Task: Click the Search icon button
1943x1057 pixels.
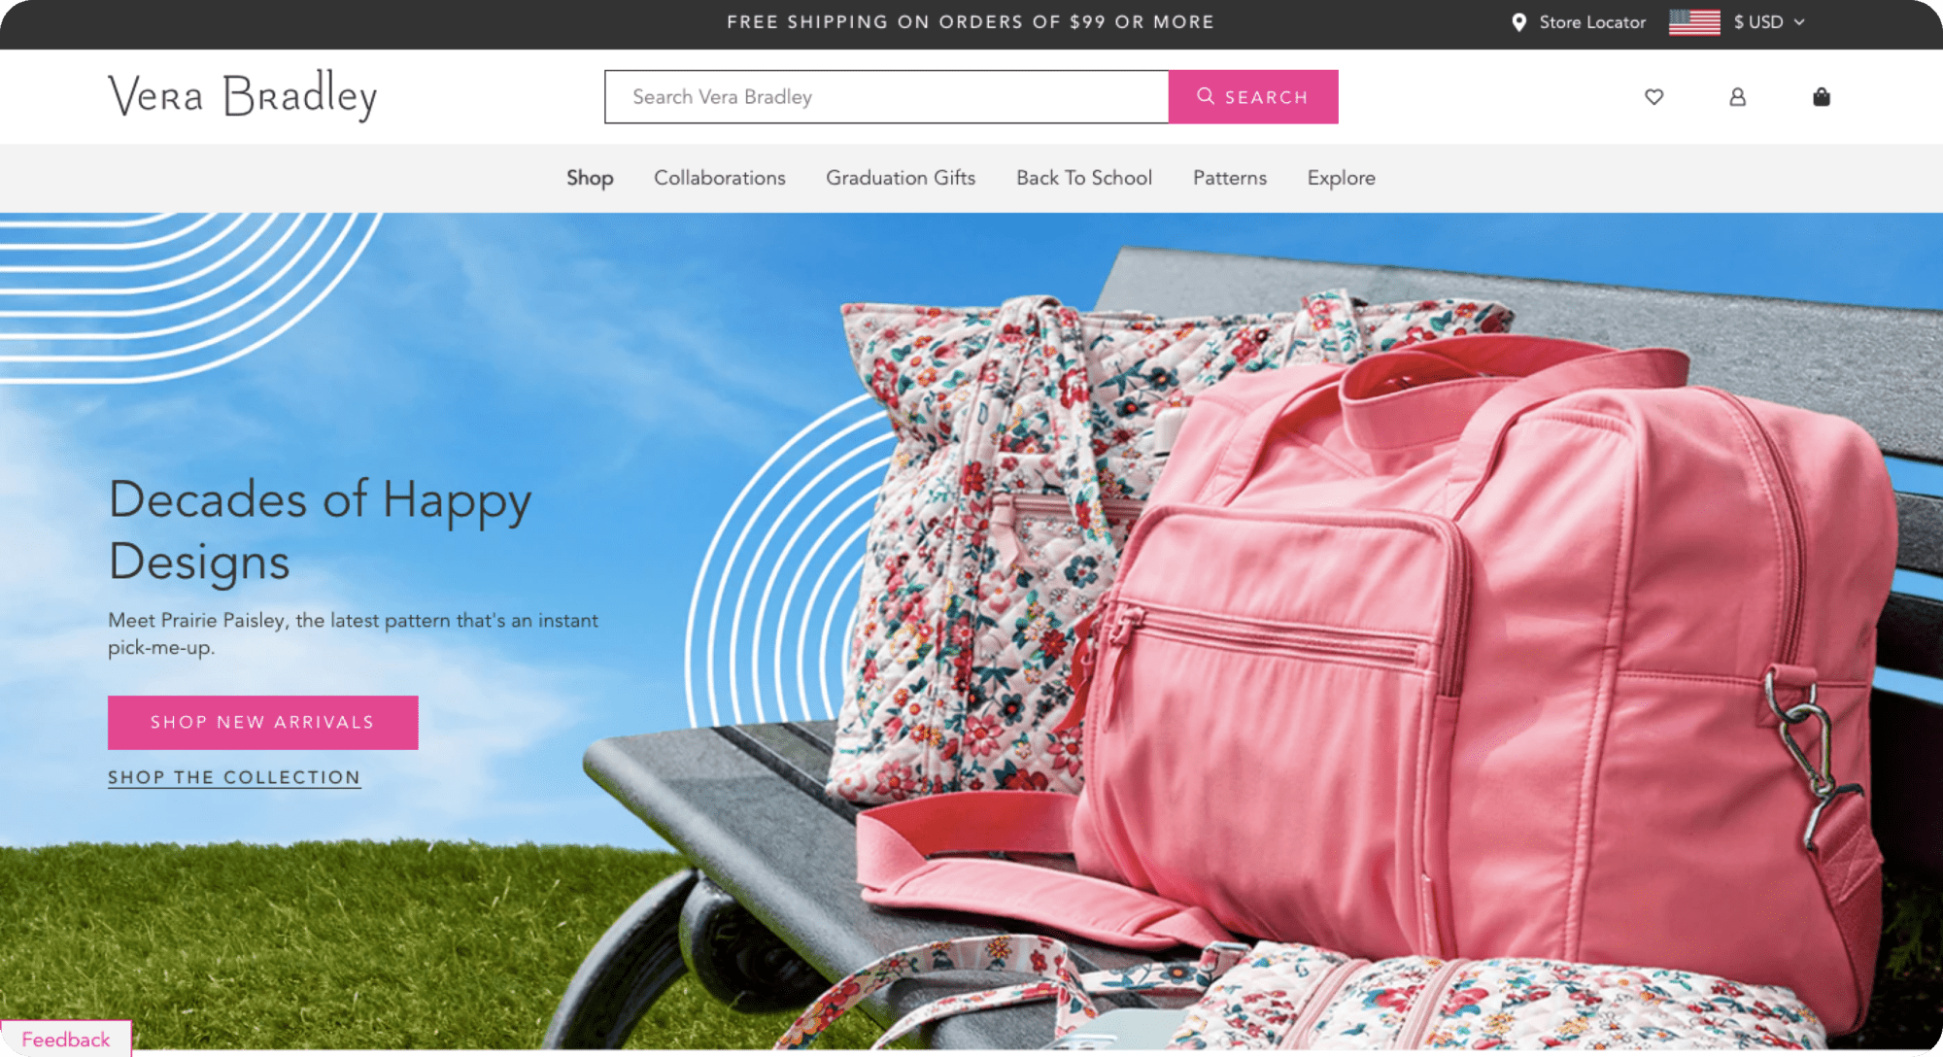Action: 1252,96
